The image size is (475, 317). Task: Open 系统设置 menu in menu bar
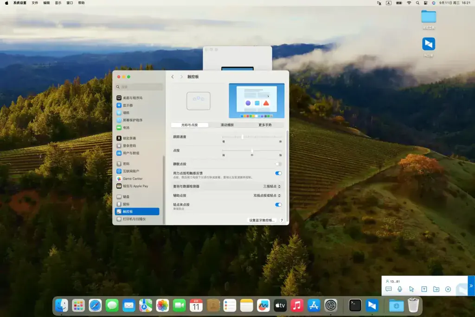coord(19,3)
